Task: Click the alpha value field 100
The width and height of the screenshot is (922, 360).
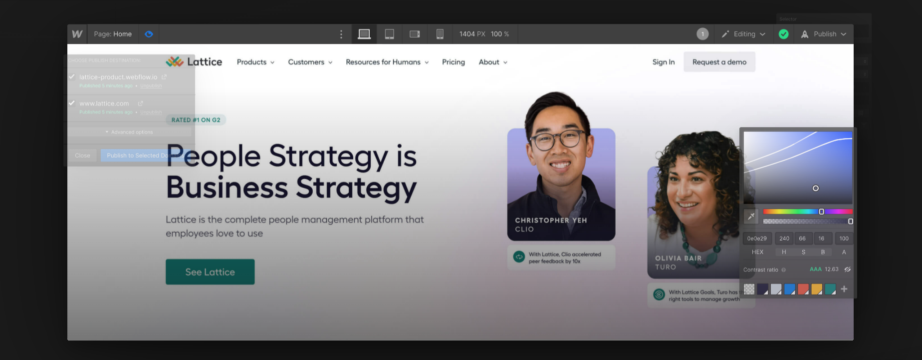Action: 844,239
